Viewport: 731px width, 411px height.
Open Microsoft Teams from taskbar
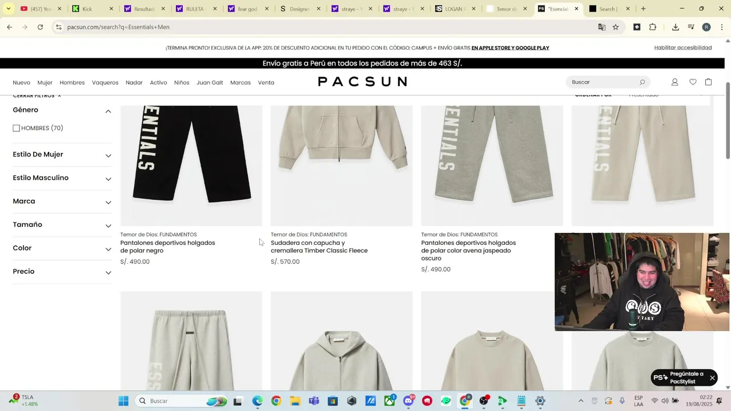(x=314, y=401)
